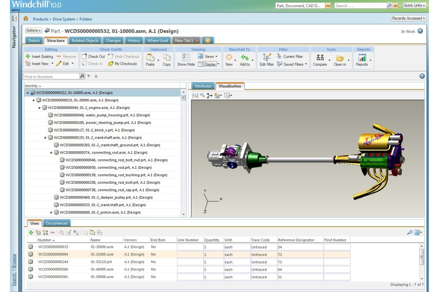Click the structure branch icon in Visualization toolbar
439x292 pixels.
[x=210, y=96]
